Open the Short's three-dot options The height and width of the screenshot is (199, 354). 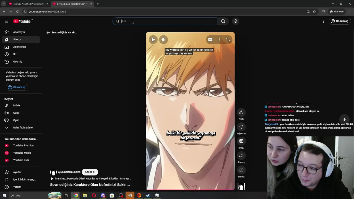(x=219, y=40)
